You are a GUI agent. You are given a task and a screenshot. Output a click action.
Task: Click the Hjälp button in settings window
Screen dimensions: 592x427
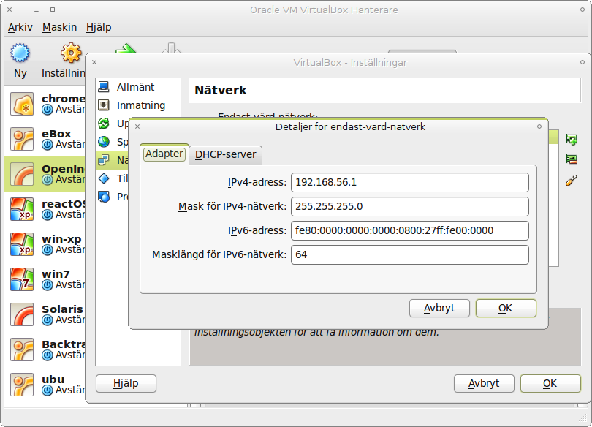tap(126, 383)
